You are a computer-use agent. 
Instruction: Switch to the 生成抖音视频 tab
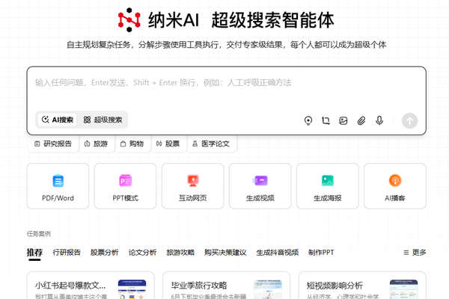coord(278,253)
